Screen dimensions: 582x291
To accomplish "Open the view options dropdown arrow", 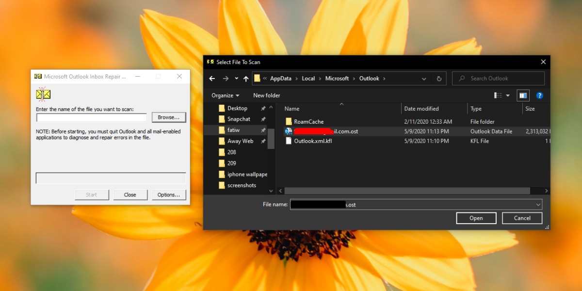I will click(508, 96).
